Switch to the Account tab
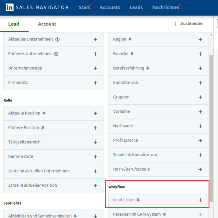The image size is (218, 218). (47, 24)
